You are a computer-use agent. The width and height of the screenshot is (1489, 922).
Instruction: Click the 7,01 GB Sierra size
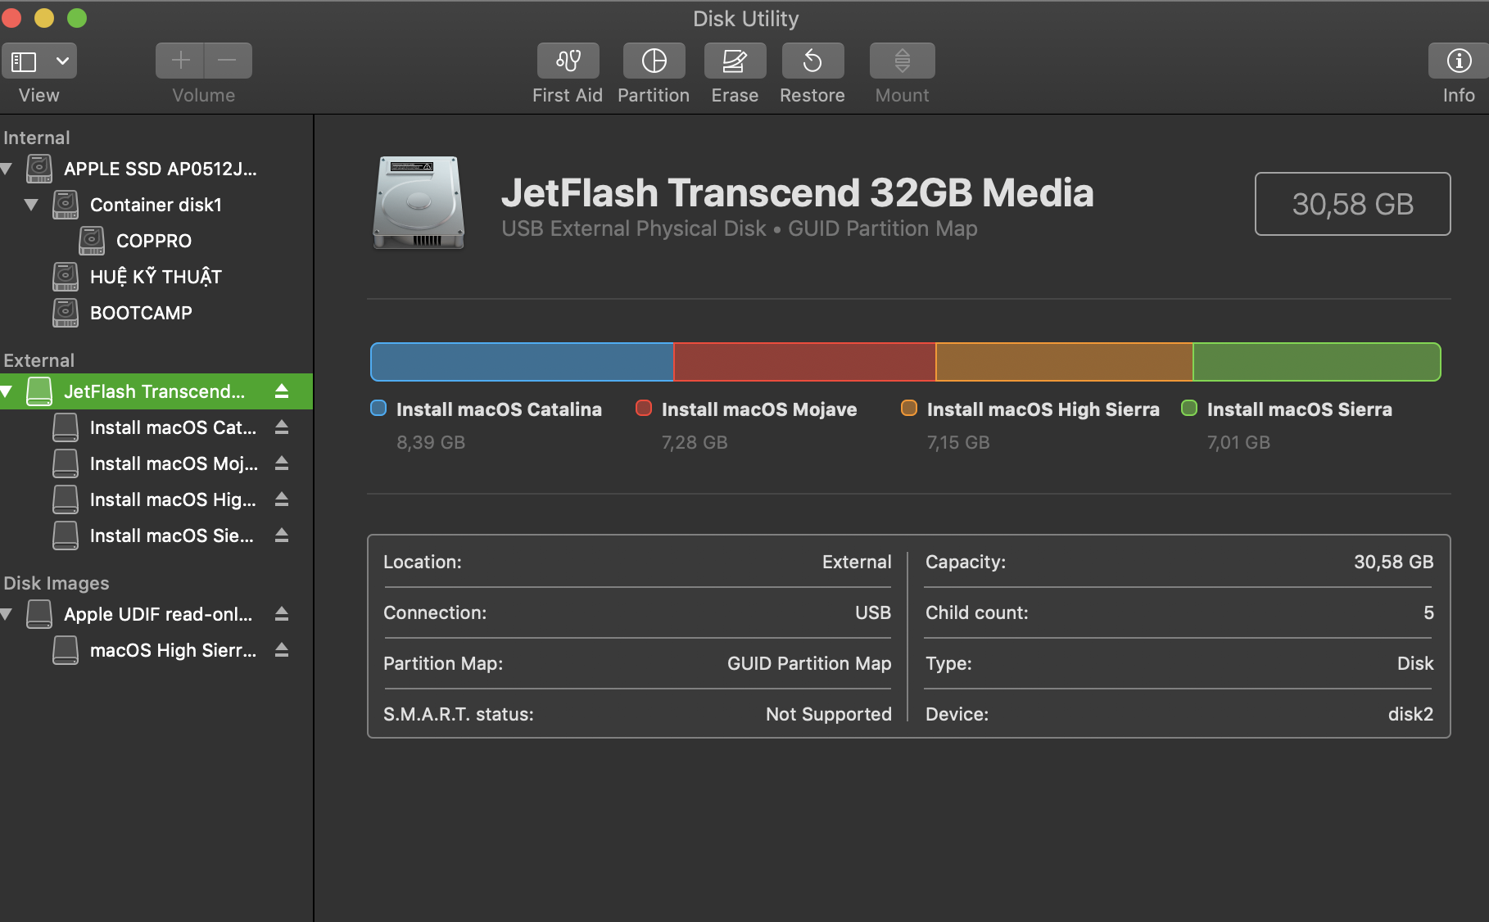pyautogui.click(x=1238, y=442)
